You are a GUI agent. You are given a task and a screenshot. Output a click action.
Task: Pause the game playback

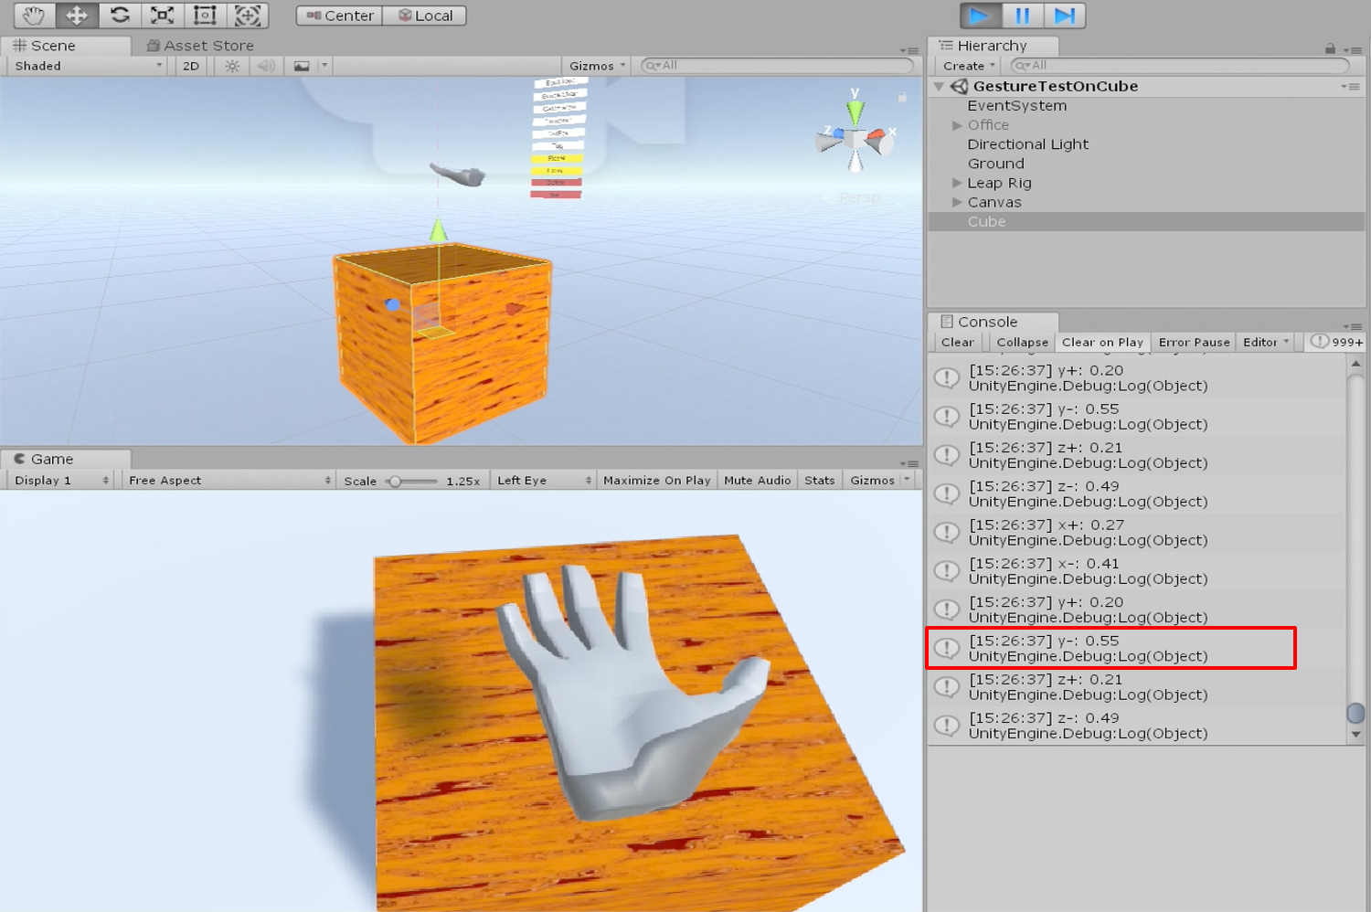pyautogui.click(x=1022, y=16)
